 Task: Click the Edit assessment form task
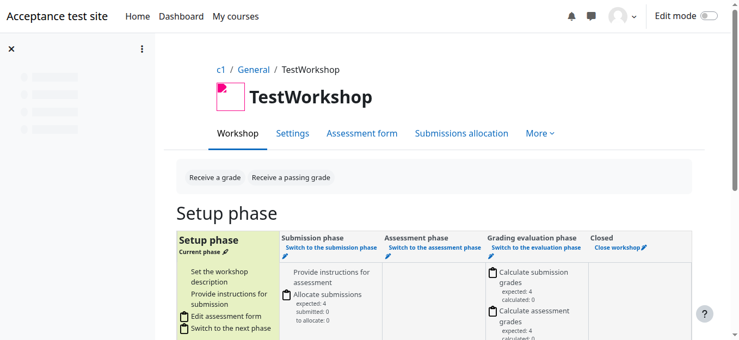pos(226,316)
